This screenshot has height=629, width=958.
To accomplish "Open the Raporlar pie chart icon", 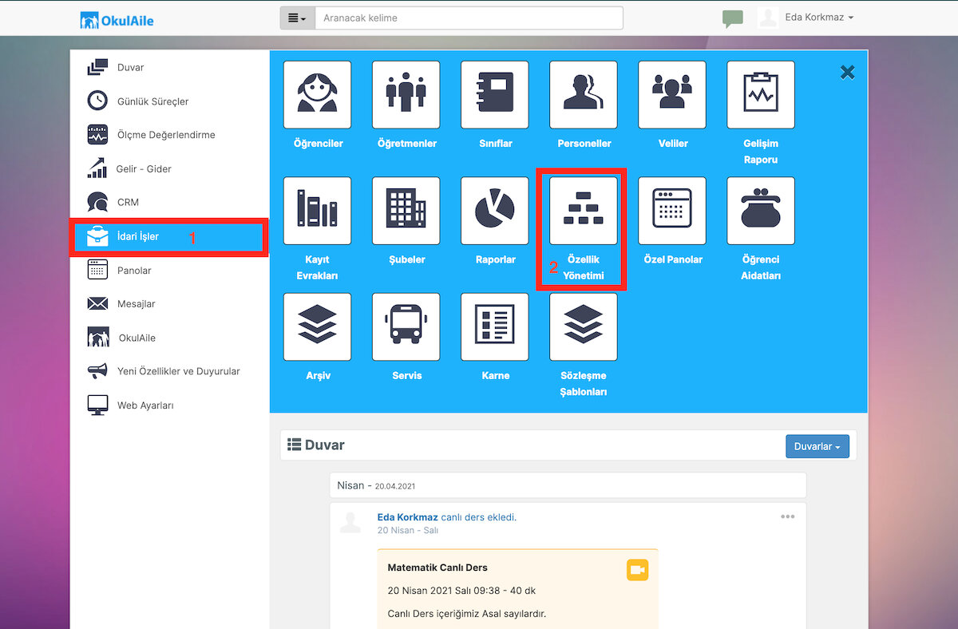I will (x=495, y=211).
